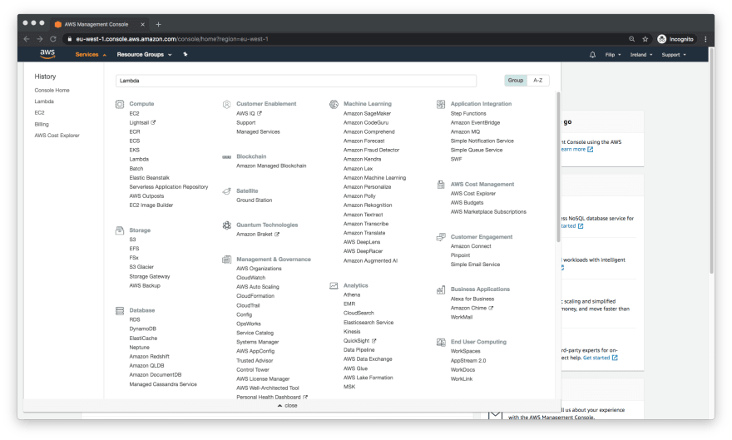Viewport: 732px width, 440px height.
Task: Open the Ireland region dropdown
Action: tap(641, 55)
